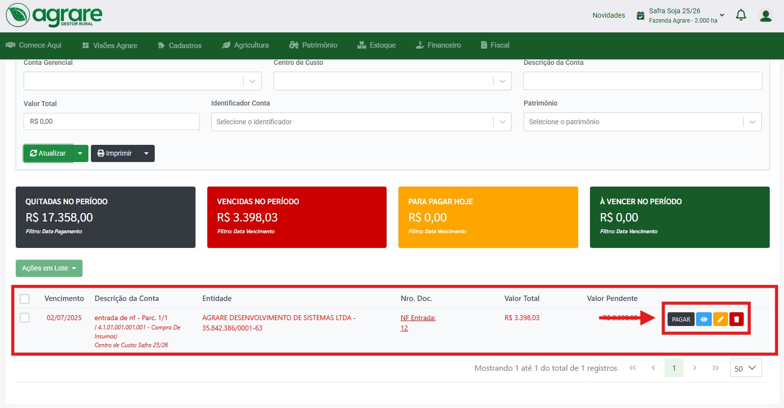The height and width of the screenshot is (408, 784).
Task: Click the entrada de nf - Parc. 1/1 description
Action: point(131,318)
